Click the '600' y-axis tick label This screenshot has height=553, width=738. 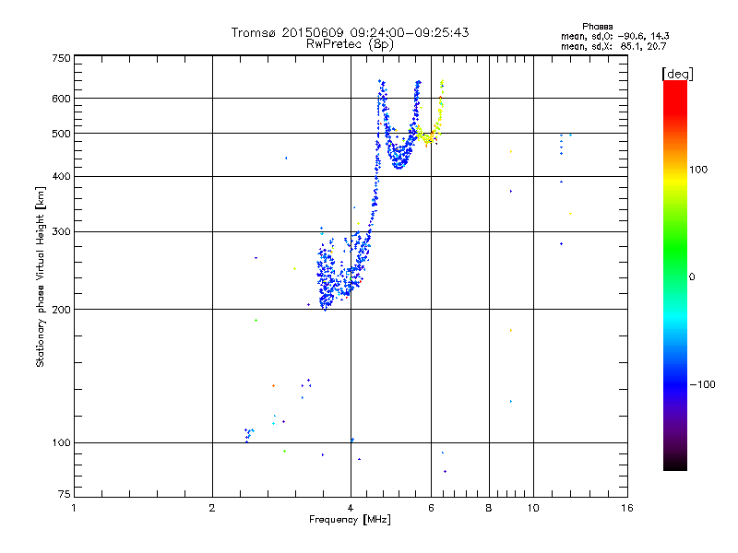coord(61,99)
